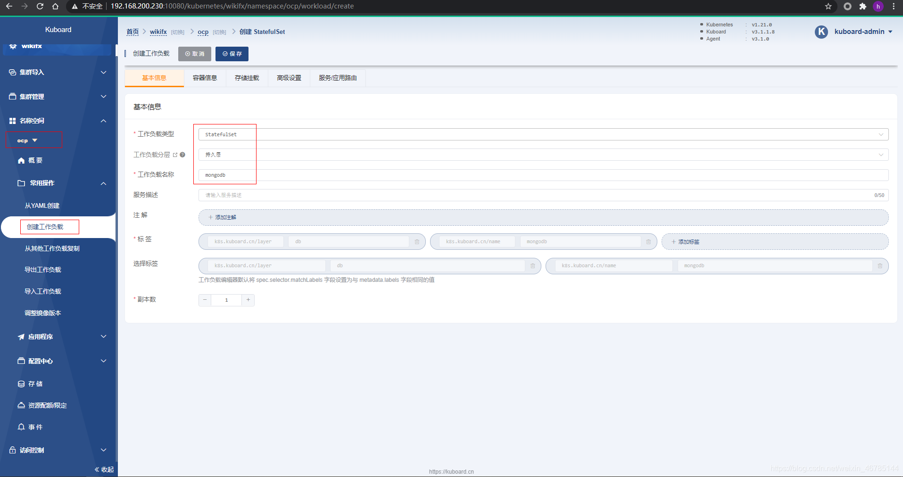This screenshot has width=903, height=477.
Task: Open the 应用程序 sidebar icon
Action: click(20, 337)
